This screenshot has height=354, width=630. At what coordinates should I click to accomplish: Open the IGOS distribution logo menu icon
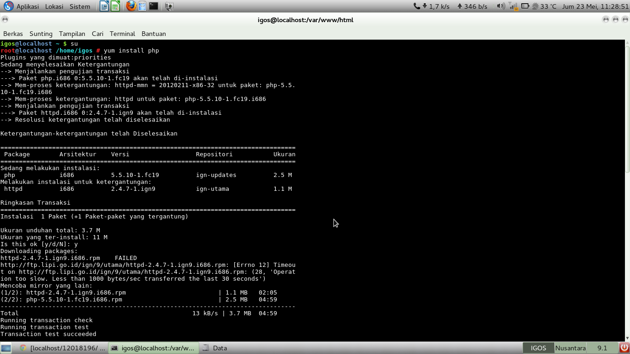click(9, 6)
